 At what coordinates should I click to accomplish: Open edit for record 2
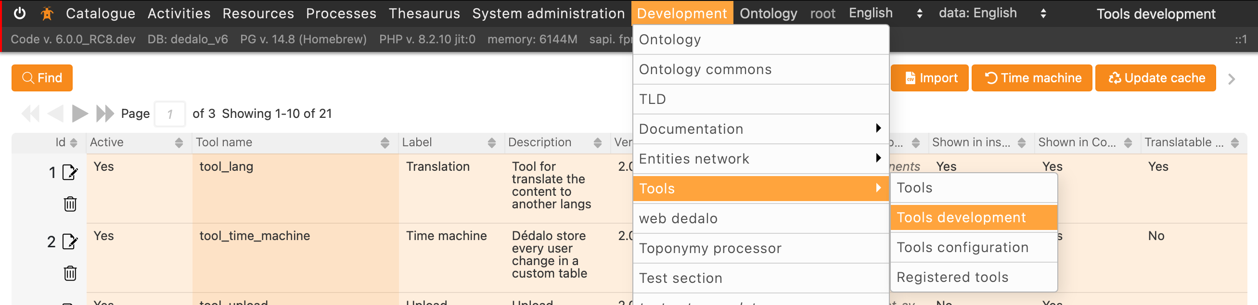tap(70, 241)
